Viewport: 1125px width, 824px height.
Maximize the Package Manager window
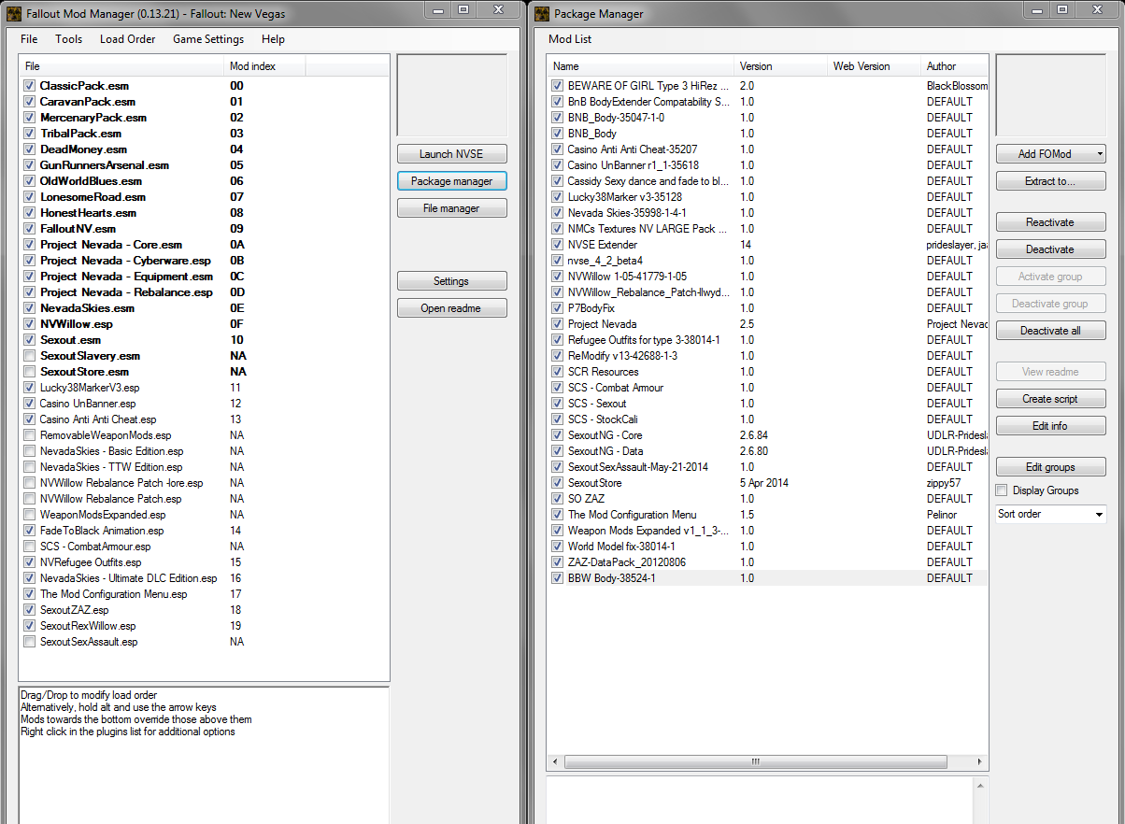[x=1062, y=9]
